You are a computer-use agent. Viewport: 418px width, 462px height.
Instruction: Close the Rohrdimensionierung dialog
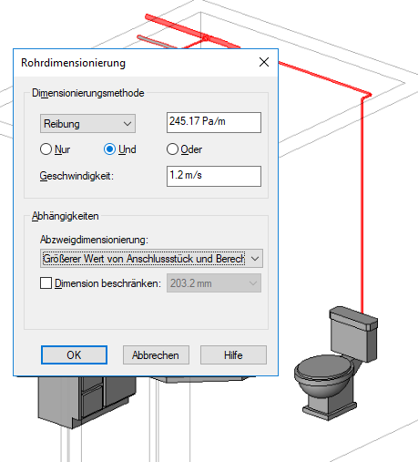coord(264,62)
